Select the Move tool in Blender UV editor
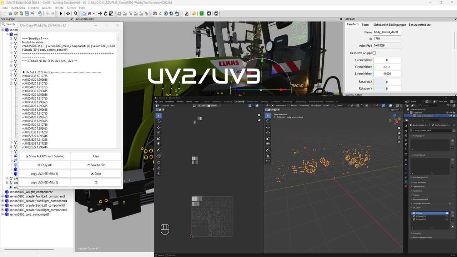Viewport: 457px width, 257px height. pyautogui.click(x=159, y=127)
